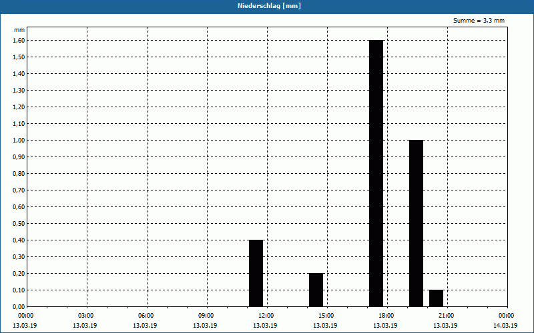
Task: Click the y-axis label 1,40
Action: tap(19, 73)
